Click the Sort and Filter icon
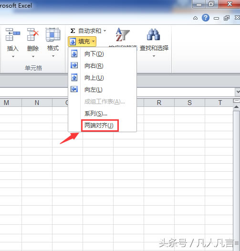The image size is (240, 251). (x=123, y=34)
